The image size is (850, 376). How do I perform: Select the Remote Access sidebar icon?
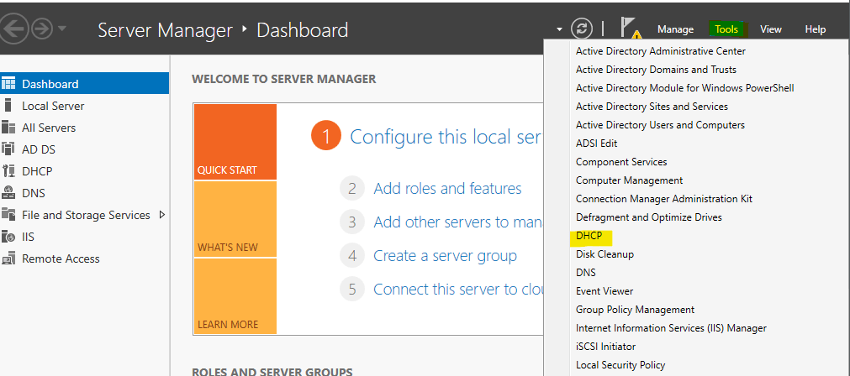point(8,258)
